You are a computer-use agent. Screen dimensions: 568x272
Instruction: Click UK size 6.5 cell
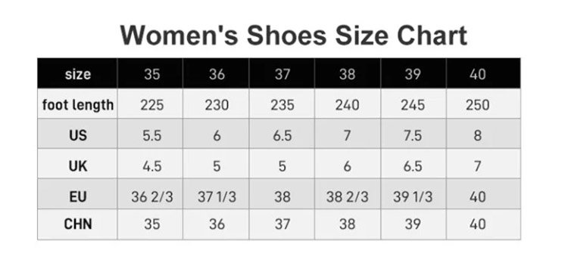tap(414, 165)
